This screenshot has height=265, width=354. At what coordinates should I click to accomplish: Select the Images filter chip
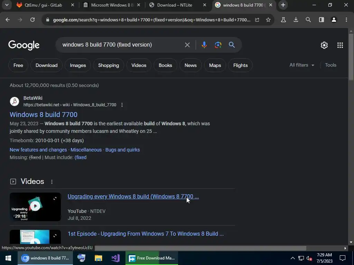(x=78, y=65)
